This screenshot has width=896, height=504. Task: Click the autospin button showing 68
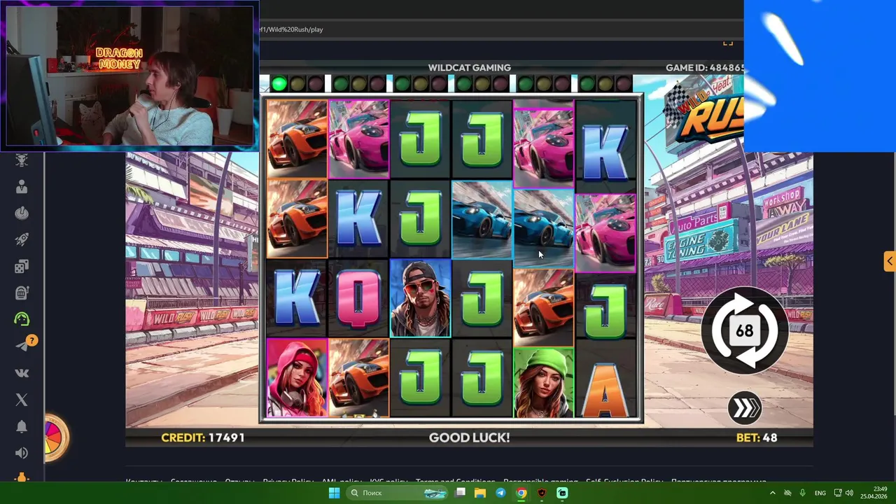pos(745,330)
